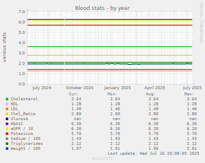Click the 'Sodium / 100' legend label
Screen dimensions: 205x163
(x=26, y=139)
